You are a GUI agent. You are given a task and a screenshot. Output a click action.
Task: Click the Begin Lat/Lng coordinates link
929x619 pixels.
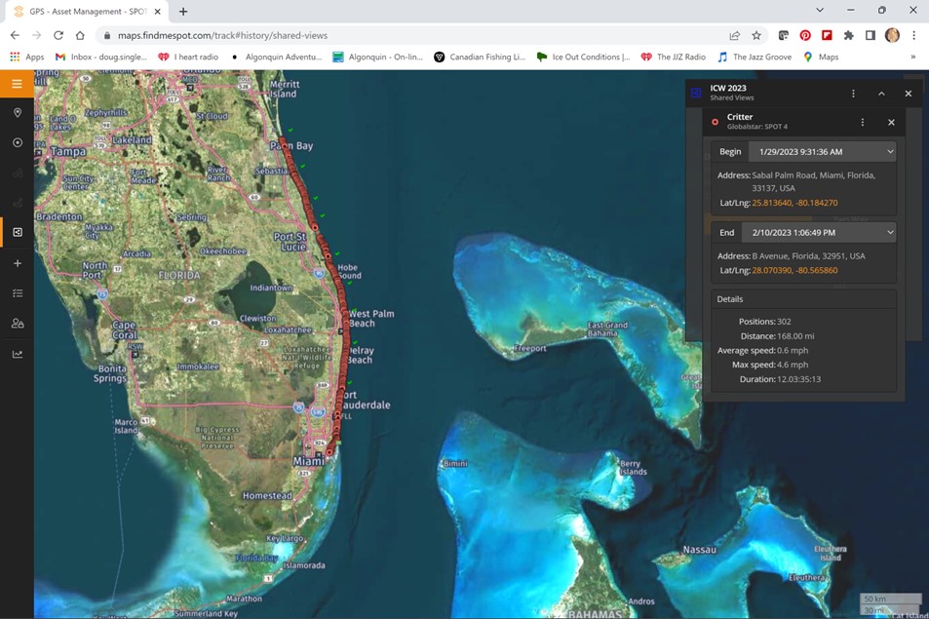(794, 203)
